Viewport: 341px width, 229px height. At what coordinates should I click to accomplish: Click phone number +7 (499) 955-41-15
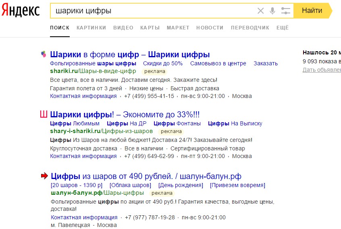coord(149,96)
